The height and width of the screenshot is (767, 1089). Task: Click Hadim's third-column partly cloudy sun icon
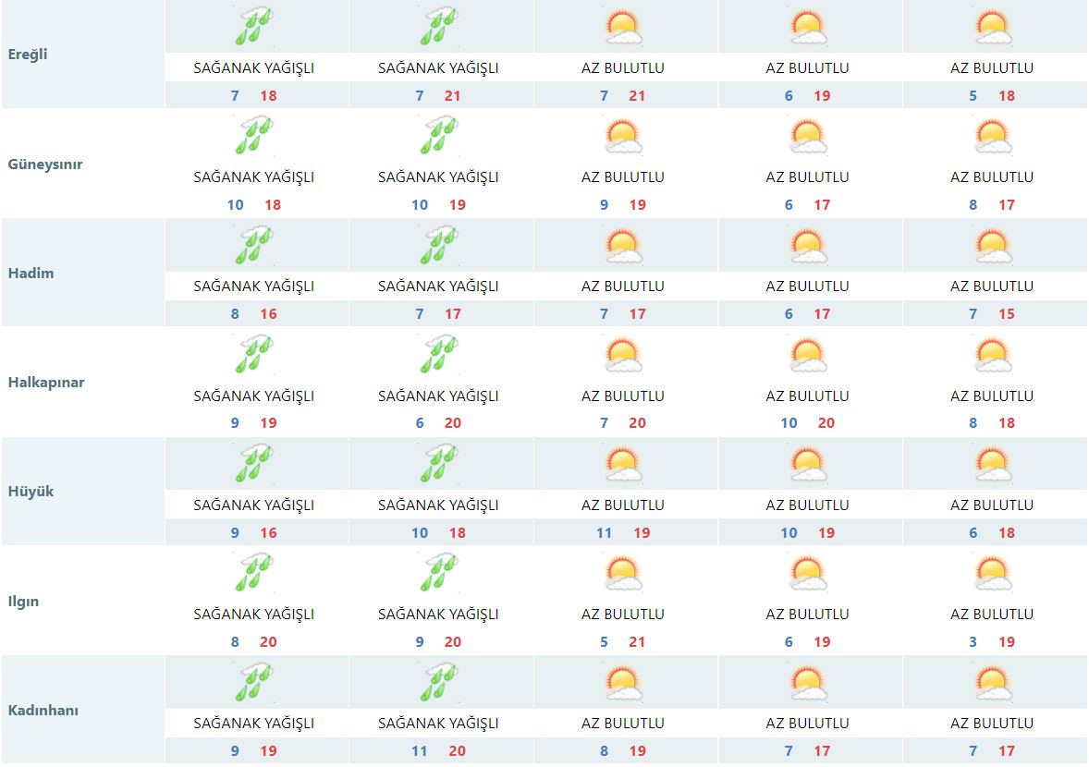pyautogui.click(x=623, y=245)
